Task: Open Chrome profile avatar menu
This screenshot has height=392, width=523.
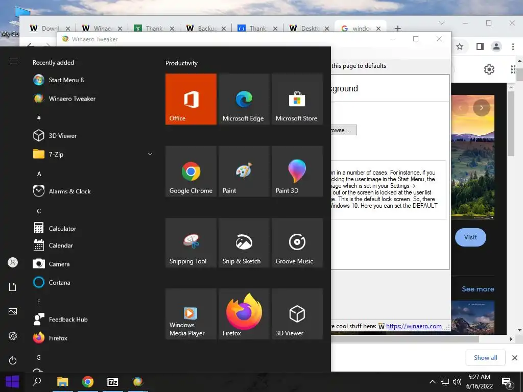Action: pos(496,46)
